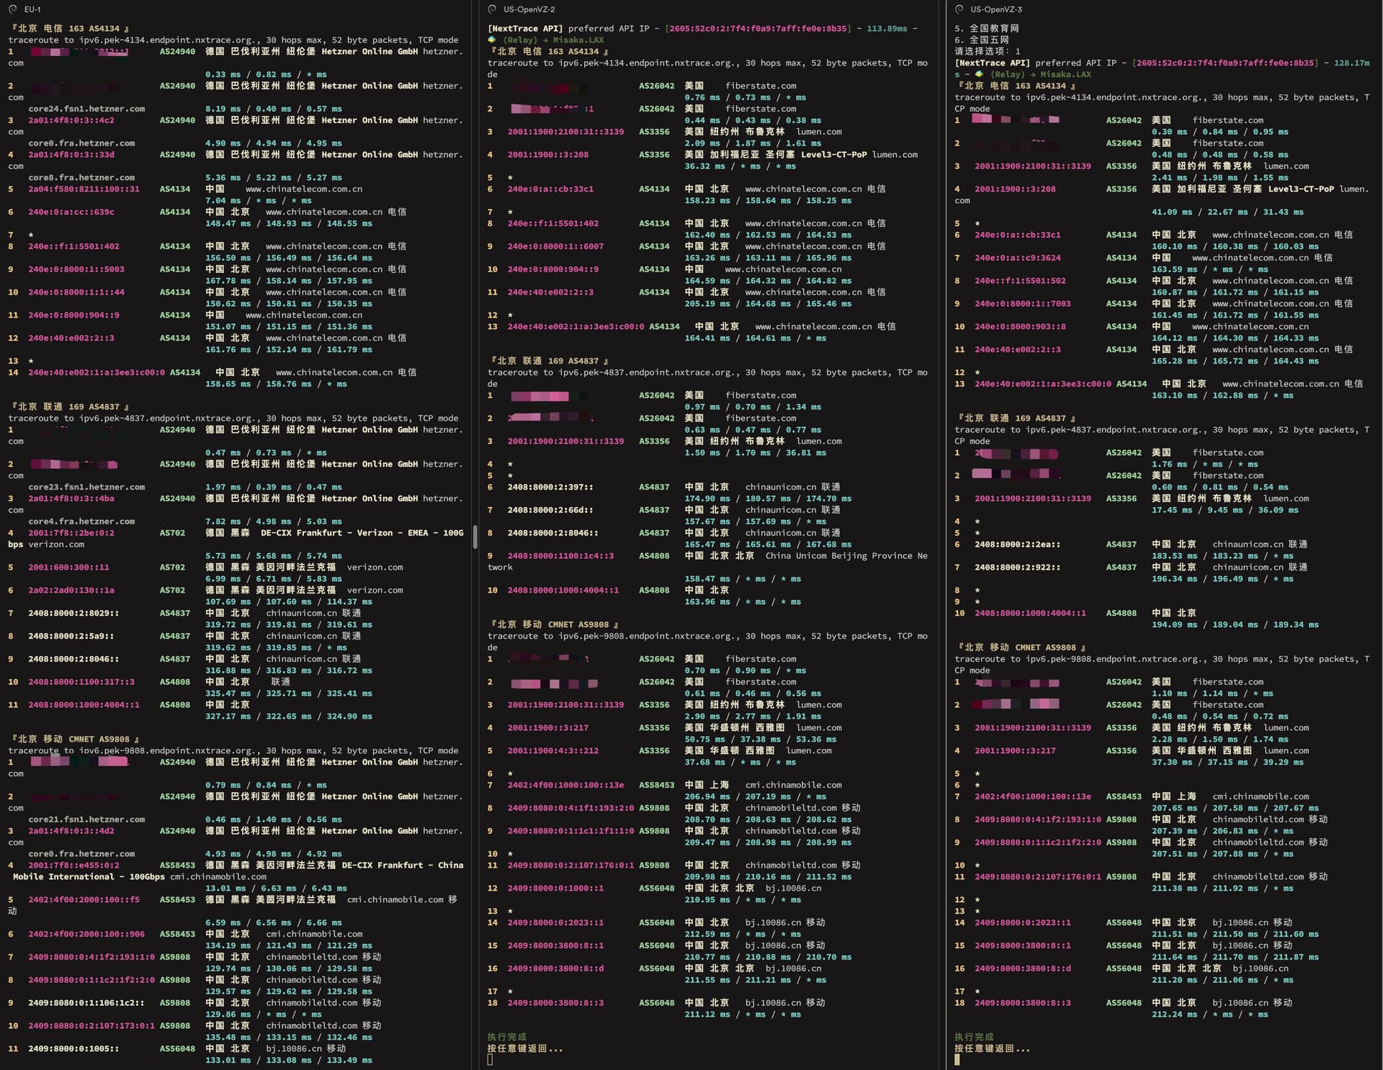Click the relay emoji before (Relay) in US-OpenVZ-3
This screenshot has height=1070, width=1383.
[x=980, y=74]
